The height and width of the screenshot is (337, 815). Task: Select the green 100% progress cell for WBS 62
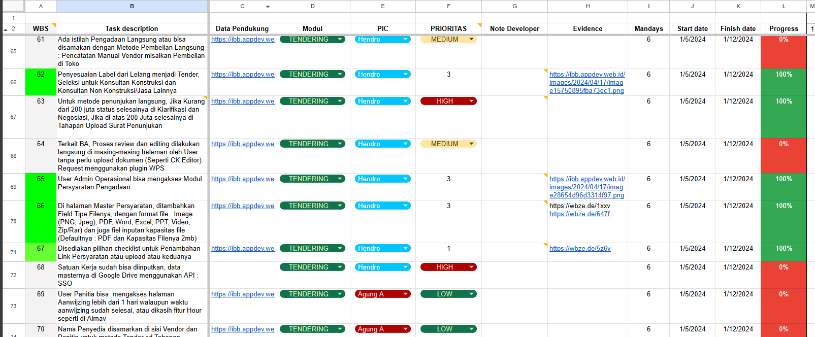coord(783,82)
